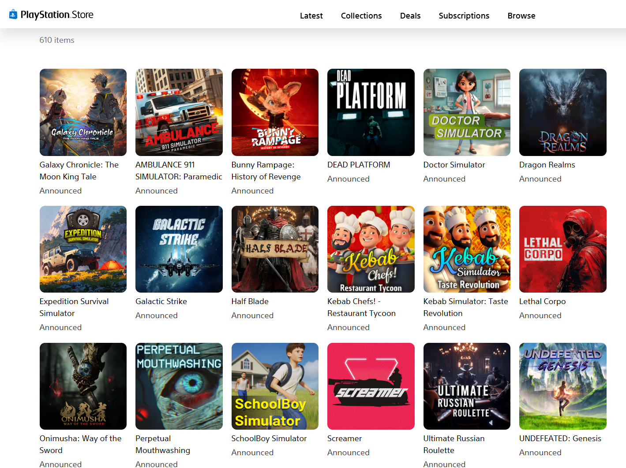The height and width of the screenshot is (468, 626).
Task: Select Kebab Chefs! - Restaurant Tycoon
Action: [x=371, y=249]
